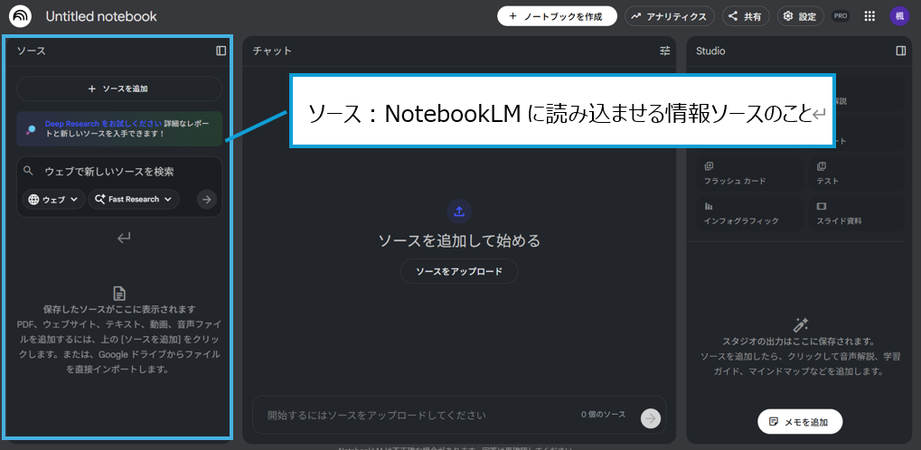Image resolution: width=921 pixels, height=450 pixels.
Task: Click the テスト quiz icon
Action: pos(822,166)
